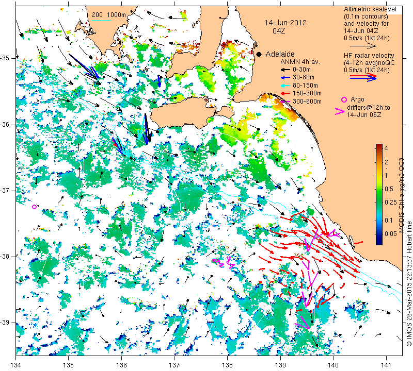413x371 pixels.
Task: Click the 300-600m depth label
Action: tap(307, 101)
